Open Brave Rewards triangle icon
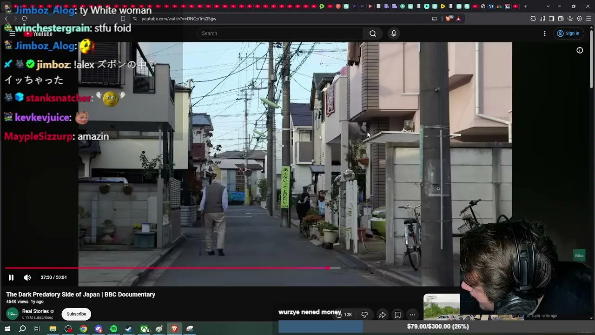This screenshot has width=595, height=335. point(458,19)
